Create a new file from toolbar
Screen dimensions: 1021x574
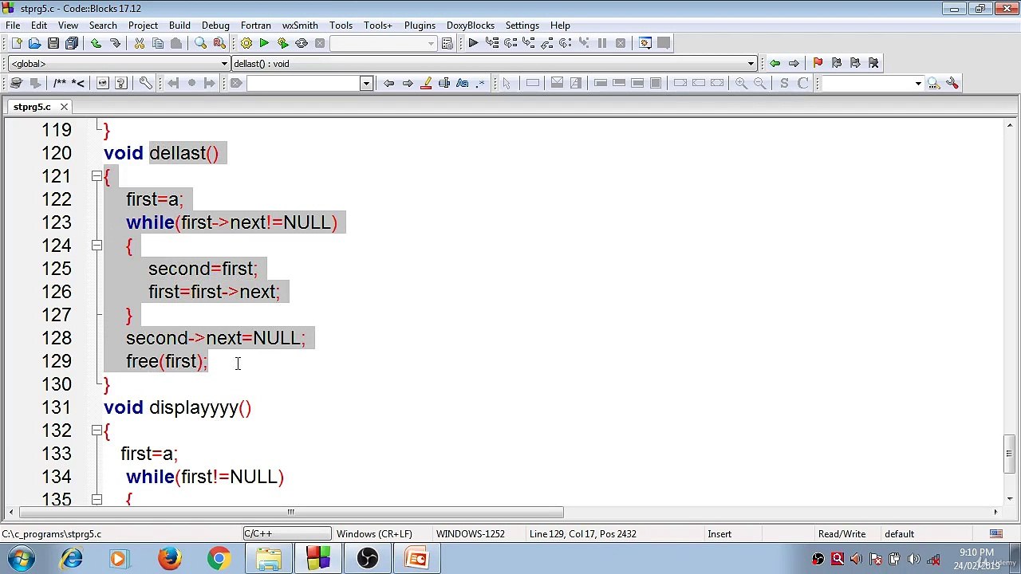click(x=16, y=43)
